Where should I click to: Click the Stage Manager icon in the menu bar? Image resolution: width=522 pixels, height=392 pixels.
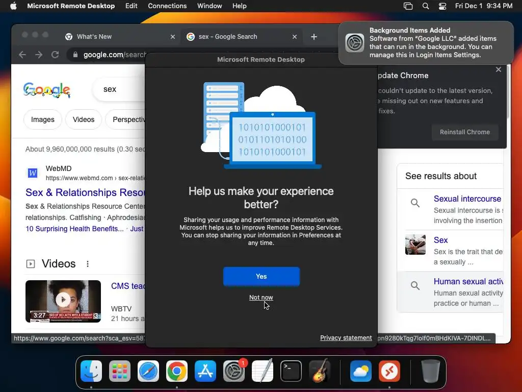coord(408,6)
